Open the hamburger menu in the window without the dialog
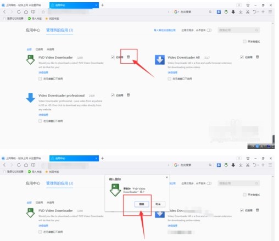The height and width of the screenshot is (241, 279). click(x=270, y=12)
